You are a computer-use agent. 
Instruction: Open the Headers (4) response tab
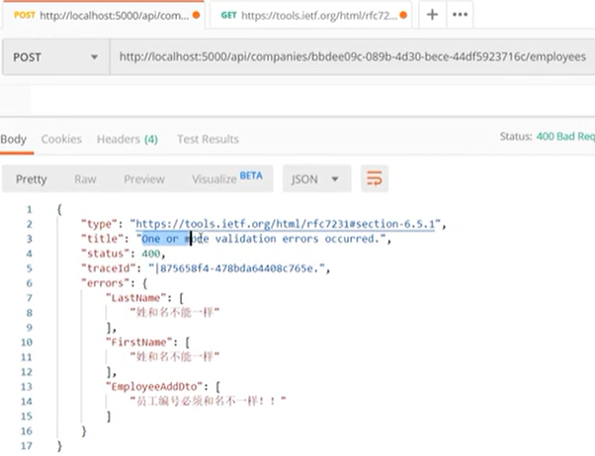pyautogui.click(x=127, y=139)
